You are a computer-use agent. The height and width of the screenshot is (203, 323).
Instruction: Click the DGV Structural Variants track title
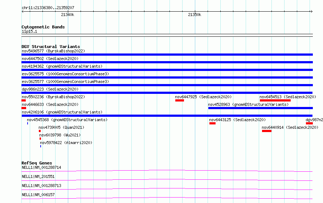51,47
